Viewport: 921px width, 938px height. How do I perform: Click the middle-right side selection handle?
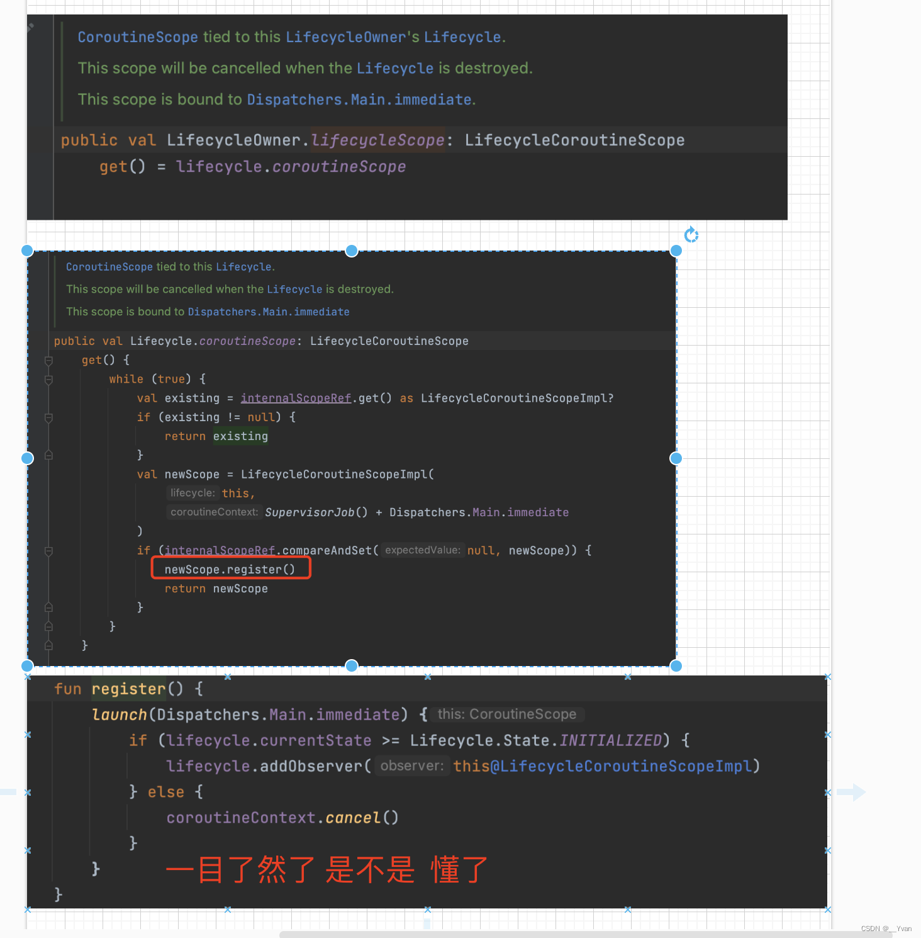click(x=676, y=458)
